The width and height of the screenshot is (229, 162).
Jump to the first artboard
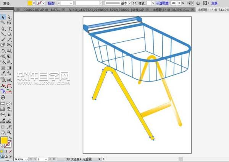31,159
